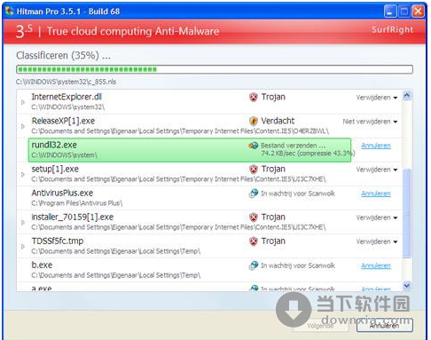Click the upload globe icon for rundll32.exe
The width and height of the screenshot is (431, 340).
[254, 146]
